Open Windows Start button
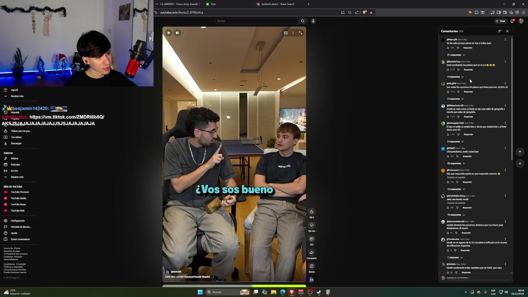 (200, 292)
